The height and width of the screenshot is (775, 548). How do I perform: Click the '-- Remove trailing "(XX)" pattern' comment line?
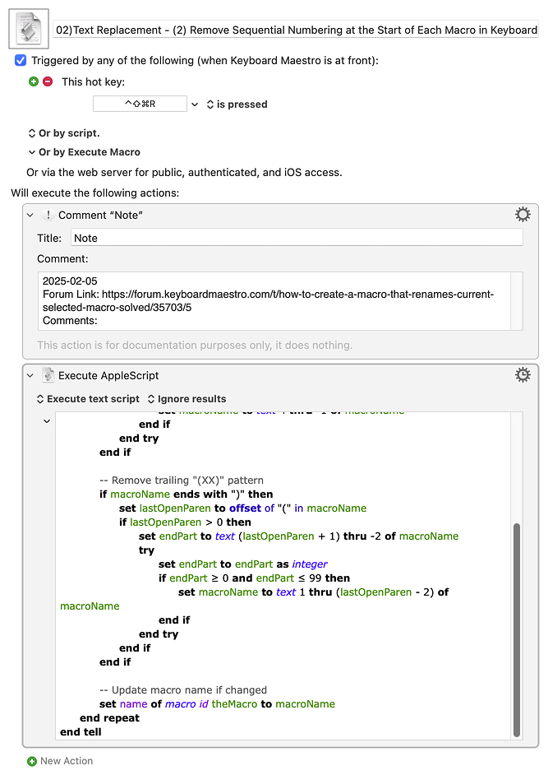[x=182, y=480]
